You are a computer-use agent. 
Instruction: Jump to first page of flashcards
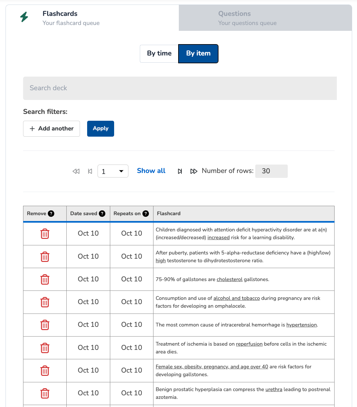[x=76, y=171]
